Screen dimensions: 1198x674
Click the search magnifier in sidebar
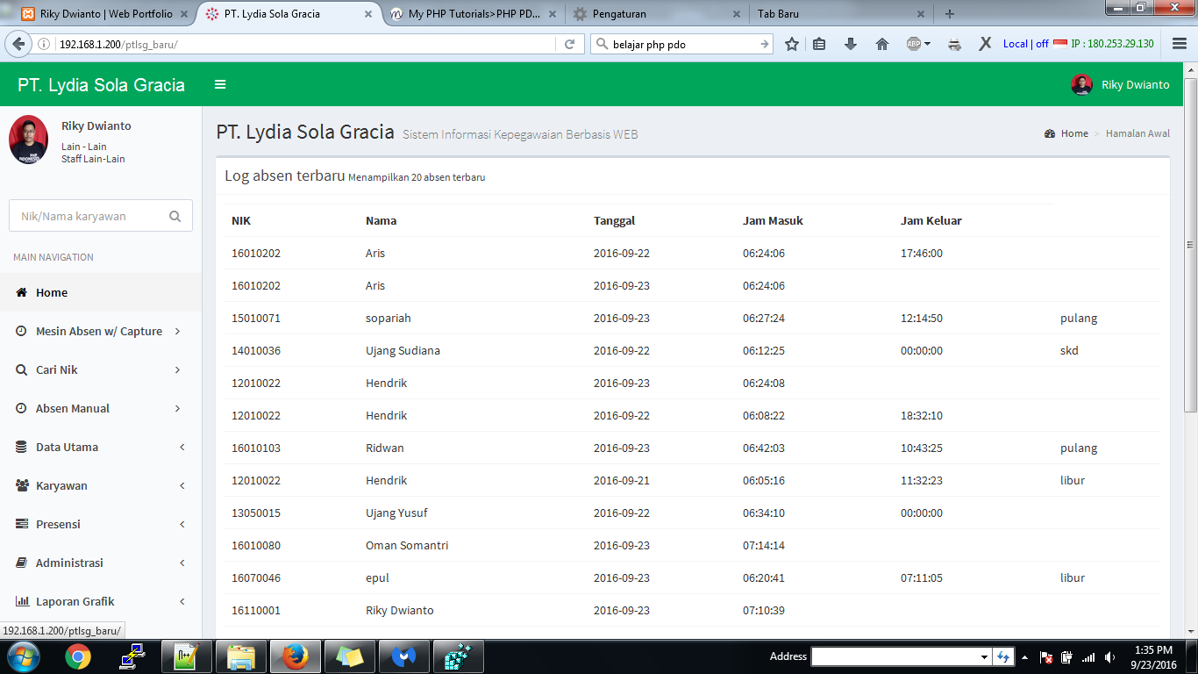(175, 216)
